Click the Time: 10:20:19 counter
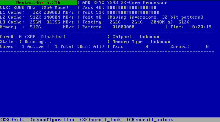220x122 pixels. [191, 27]
